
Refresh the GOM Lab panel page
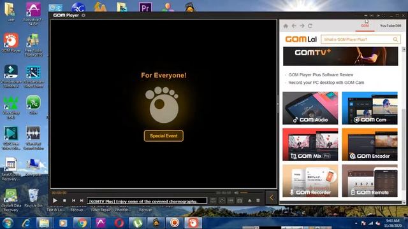[x=310, y=26]
